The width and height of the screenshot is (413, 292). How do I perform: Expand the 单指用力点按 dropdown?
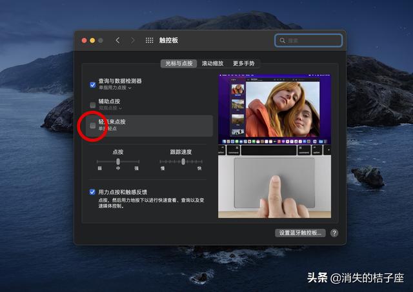[115, 88]
